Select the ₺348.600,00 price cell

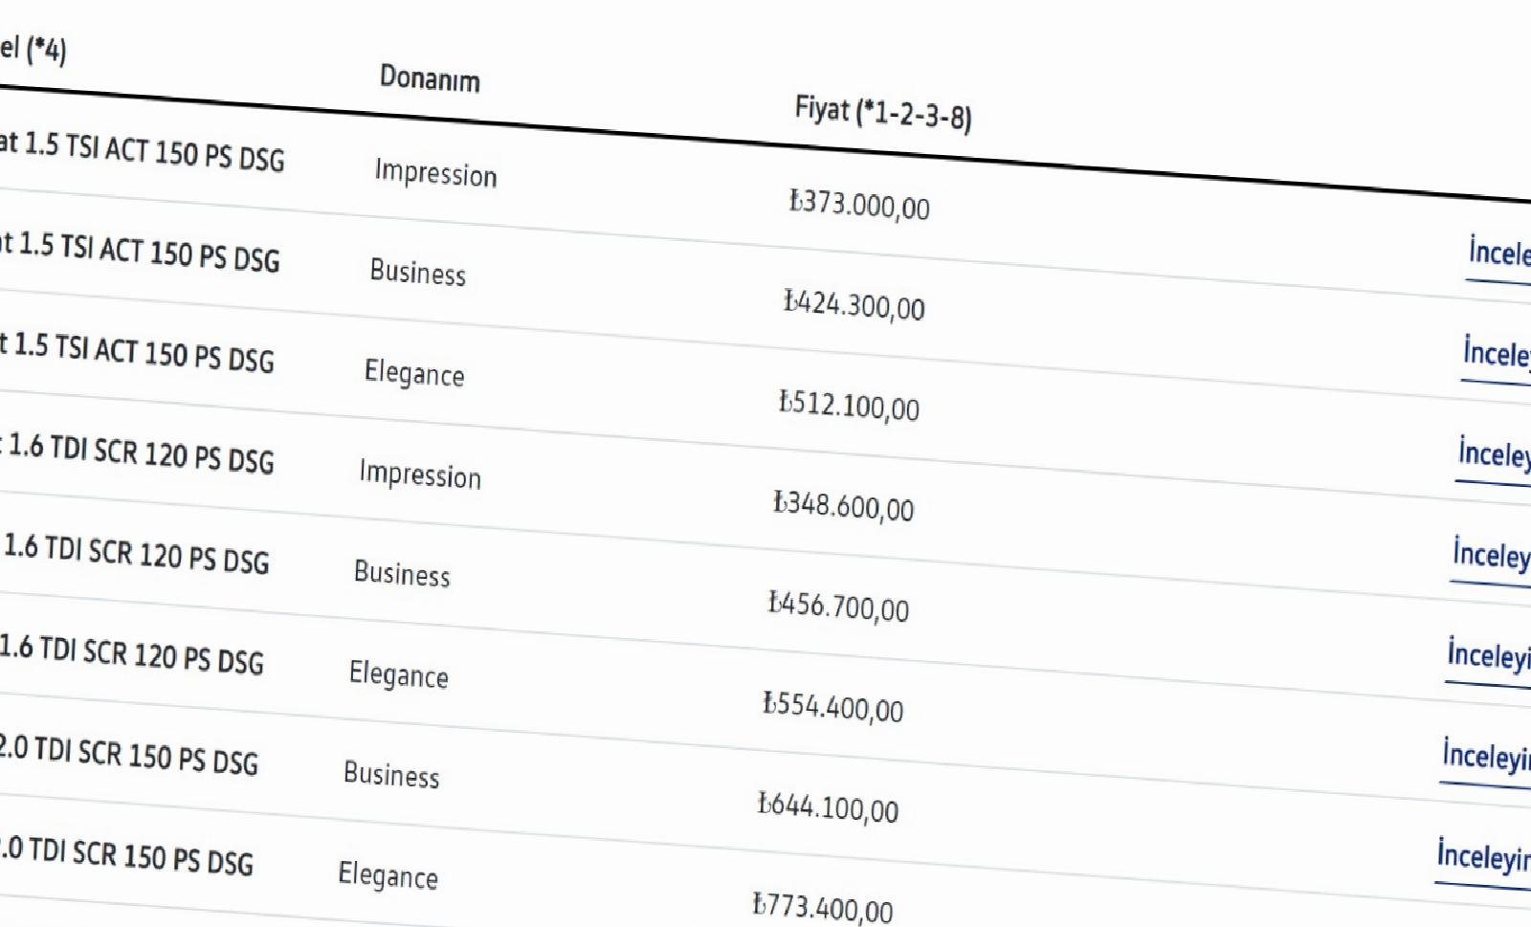pos(843,504)
